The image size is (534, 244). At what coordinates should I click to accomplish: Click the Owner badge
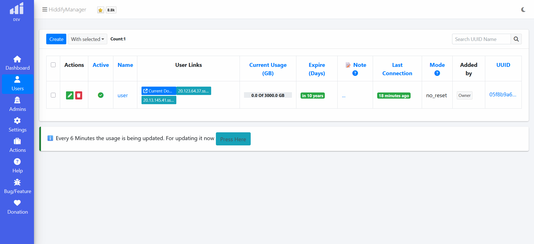coord(465,95)
